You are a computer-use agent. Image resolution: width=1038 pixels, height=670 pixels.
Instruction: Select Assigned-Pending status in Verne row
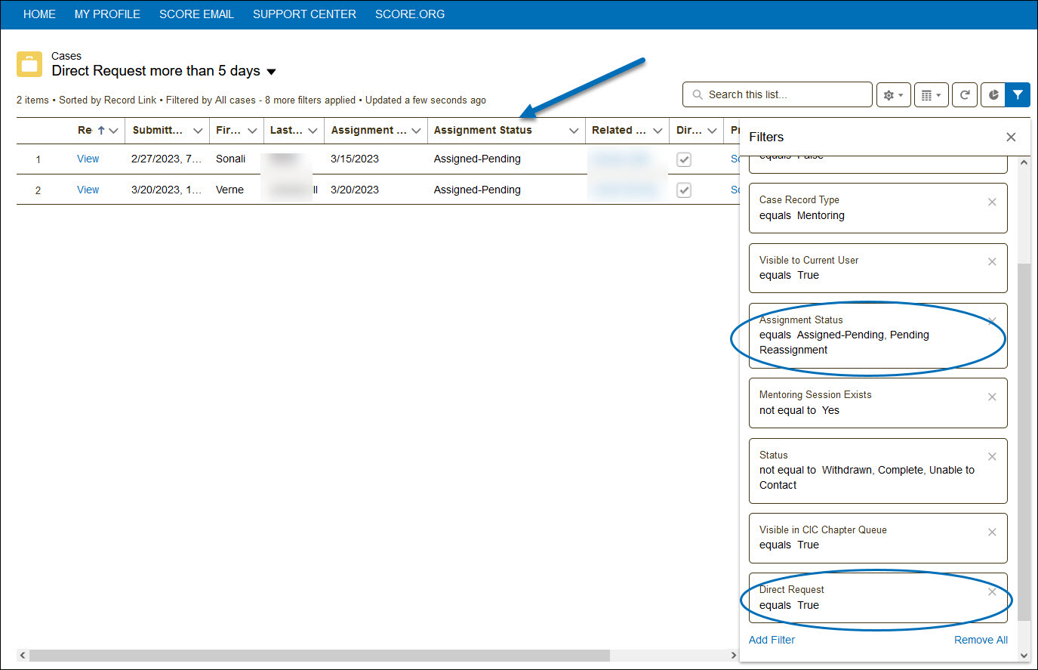pos(477,190)
